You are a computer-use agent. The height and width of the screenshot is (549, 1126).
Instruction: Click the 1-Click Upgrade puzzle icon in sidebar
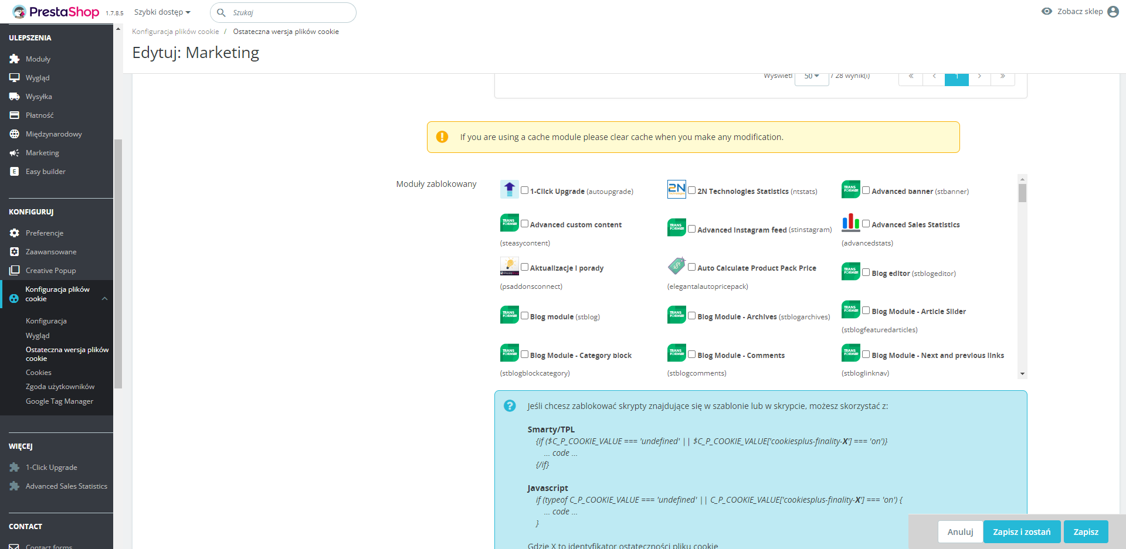click(15, 468)
